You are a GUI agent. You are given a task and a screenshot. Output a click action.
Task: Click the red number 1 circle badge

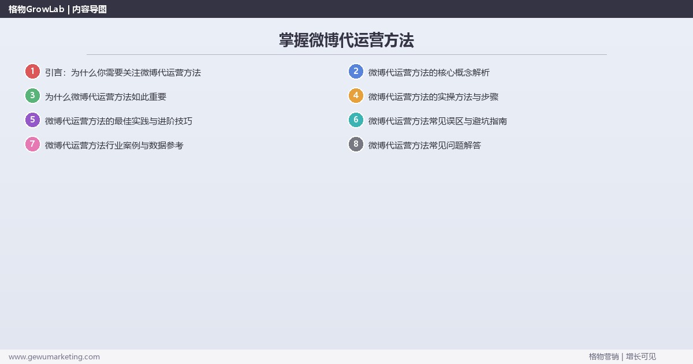(x=32, y=72)
